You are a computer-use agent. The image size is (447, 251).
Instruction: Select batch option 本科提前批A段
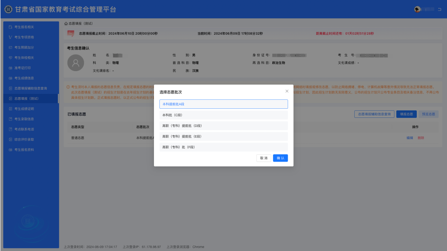tap(223, 104)
